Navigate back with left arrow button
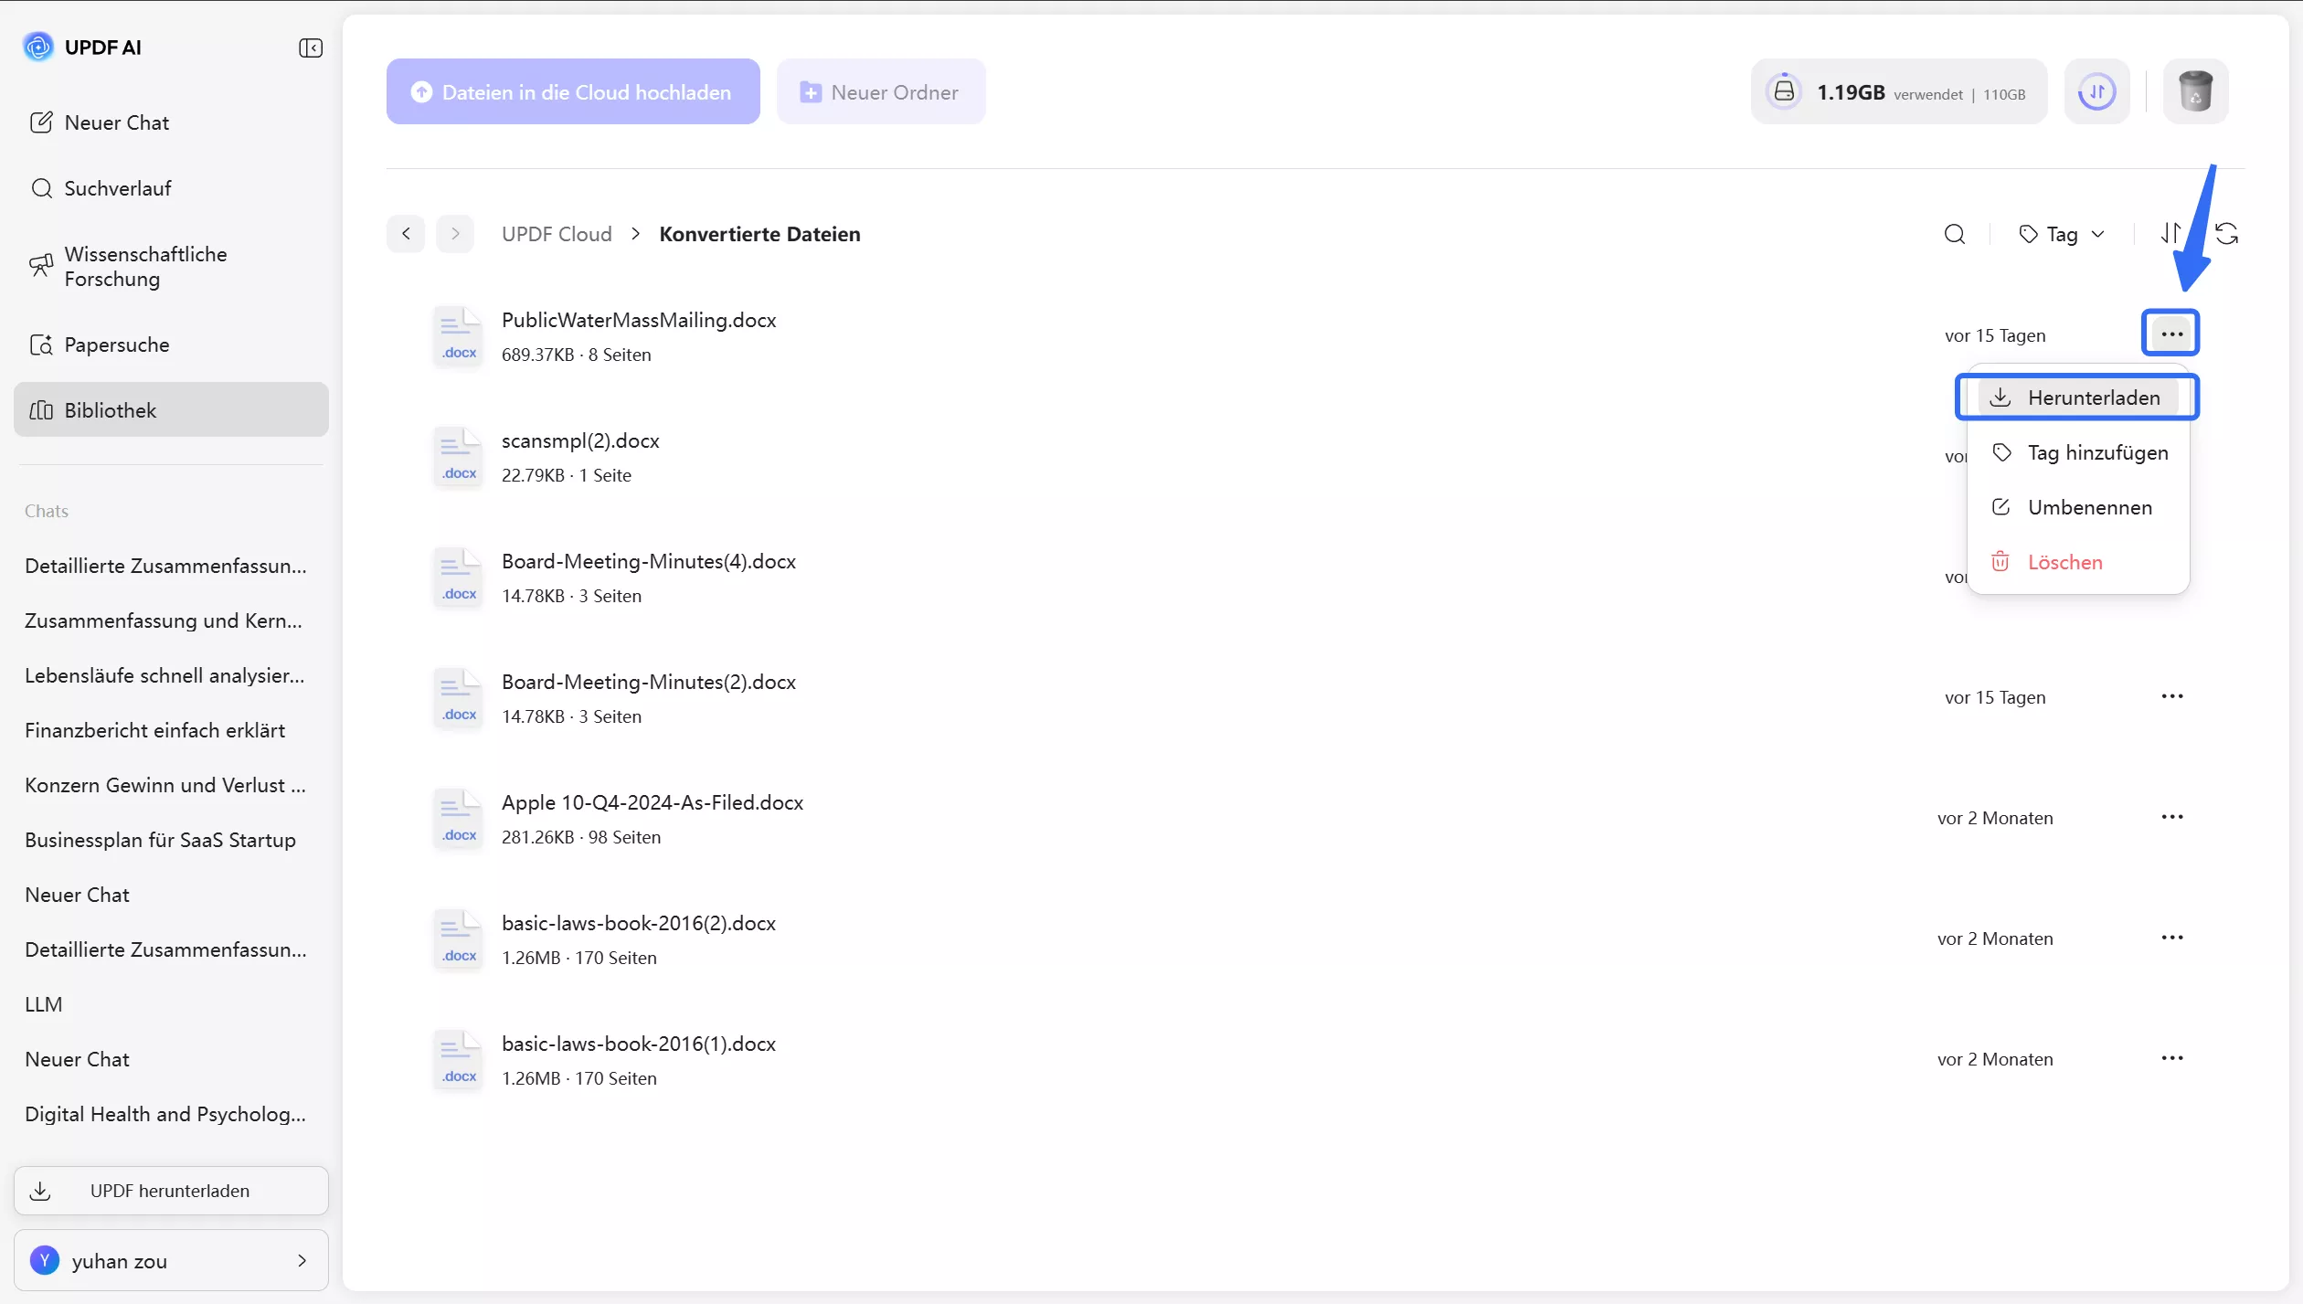 pos(406,234)
